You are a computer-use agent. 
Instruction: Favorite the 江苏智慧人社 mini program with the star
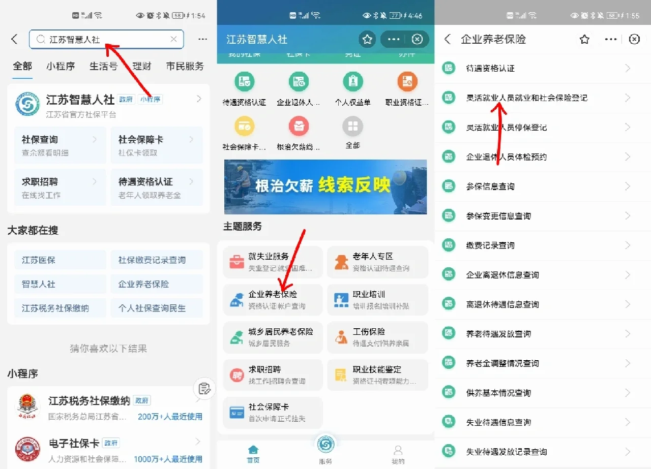coord(367,39)
